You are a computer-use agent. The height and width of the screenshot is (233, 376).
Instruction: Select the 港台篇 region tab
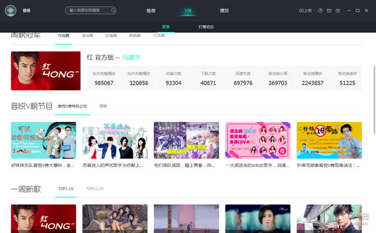[87, 36]
